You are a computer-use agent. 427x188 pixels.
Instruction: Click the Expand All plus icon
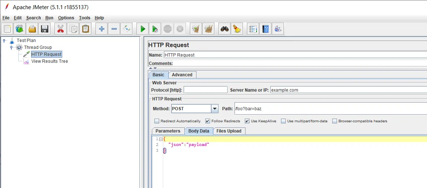coord(102,28)
